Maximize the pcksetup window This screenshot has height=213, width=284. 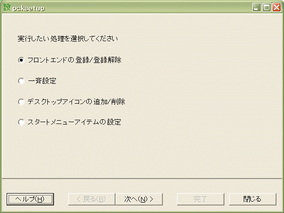[x=266, y=8]
